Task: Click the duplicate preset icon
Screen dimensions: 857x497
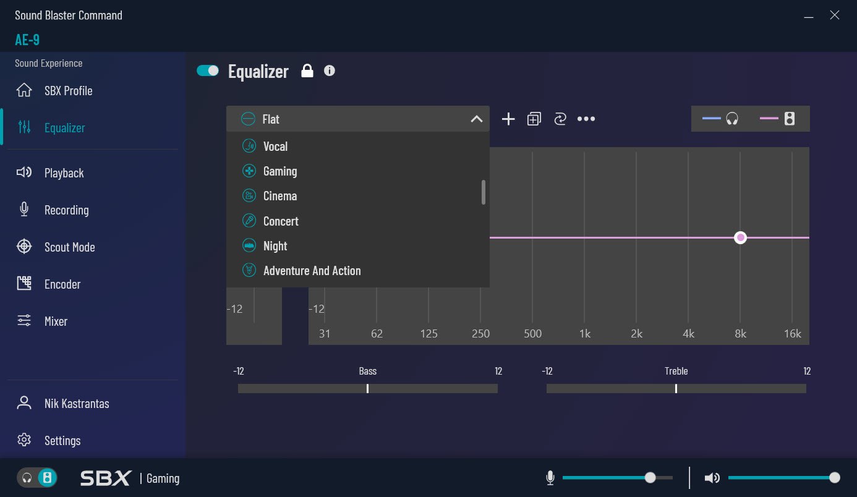Action: click(x=534, y=119)
